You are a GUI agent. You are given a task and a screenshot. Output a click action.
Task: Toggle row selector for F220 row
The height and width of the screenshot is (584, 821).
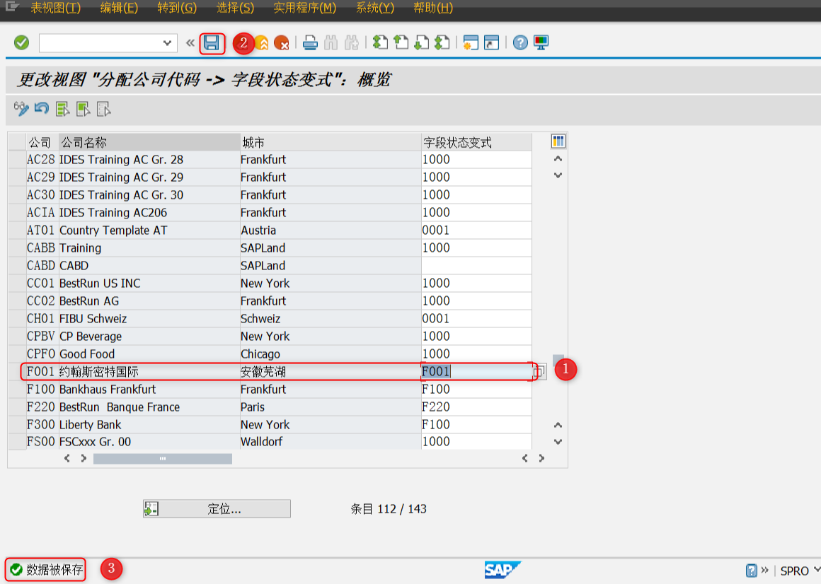(x=17, y=407)
